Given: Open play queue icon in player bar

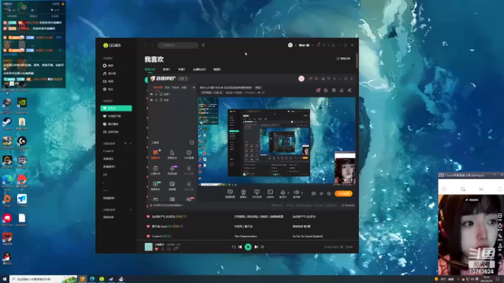Looking at the screenshot, I should pyautogui.click(x=349, y=247).
